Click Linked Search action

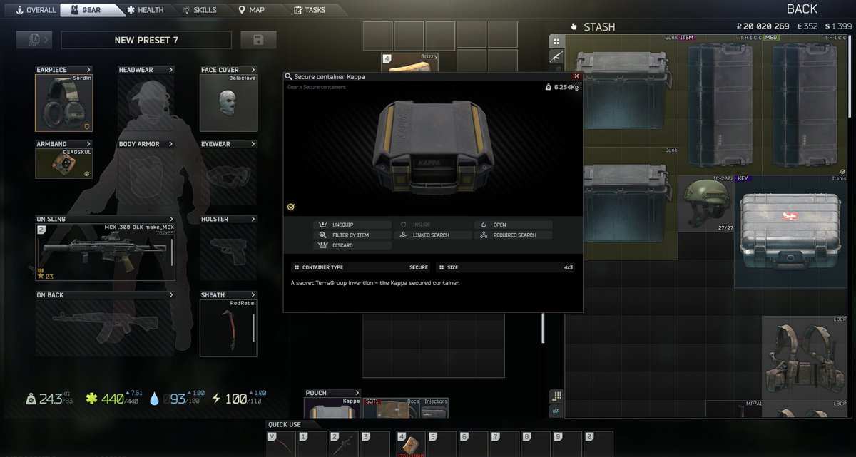[x=434, y=235]
